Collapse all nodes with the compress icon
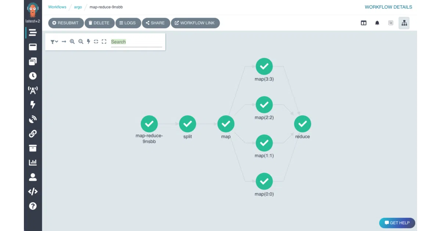The width and height of the screenshot is (441, 231). pos(96,42)
